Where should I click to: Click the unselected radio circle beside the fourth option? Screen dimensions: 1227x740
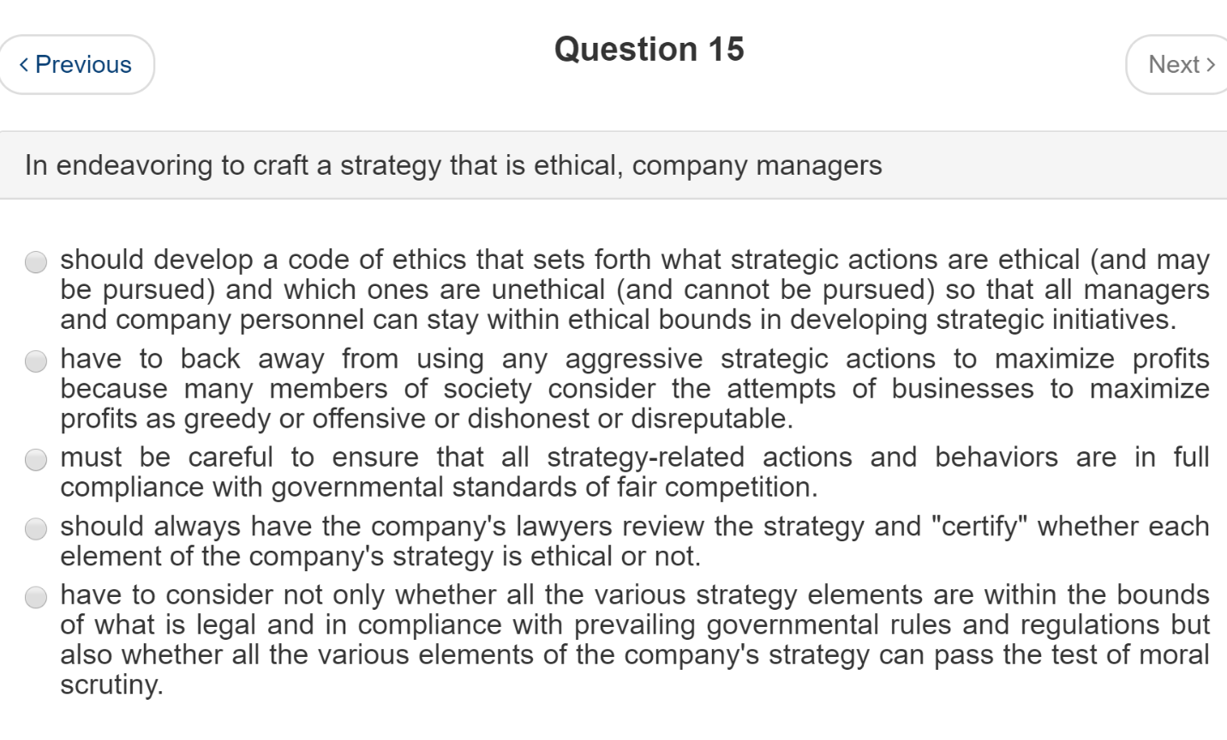36,528
